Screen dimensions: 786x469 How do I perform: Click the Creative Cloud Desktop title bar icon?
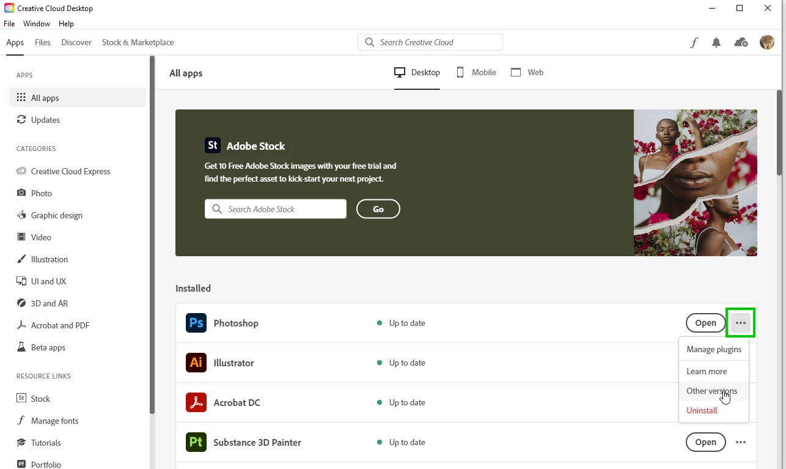[x=9, y=9]
